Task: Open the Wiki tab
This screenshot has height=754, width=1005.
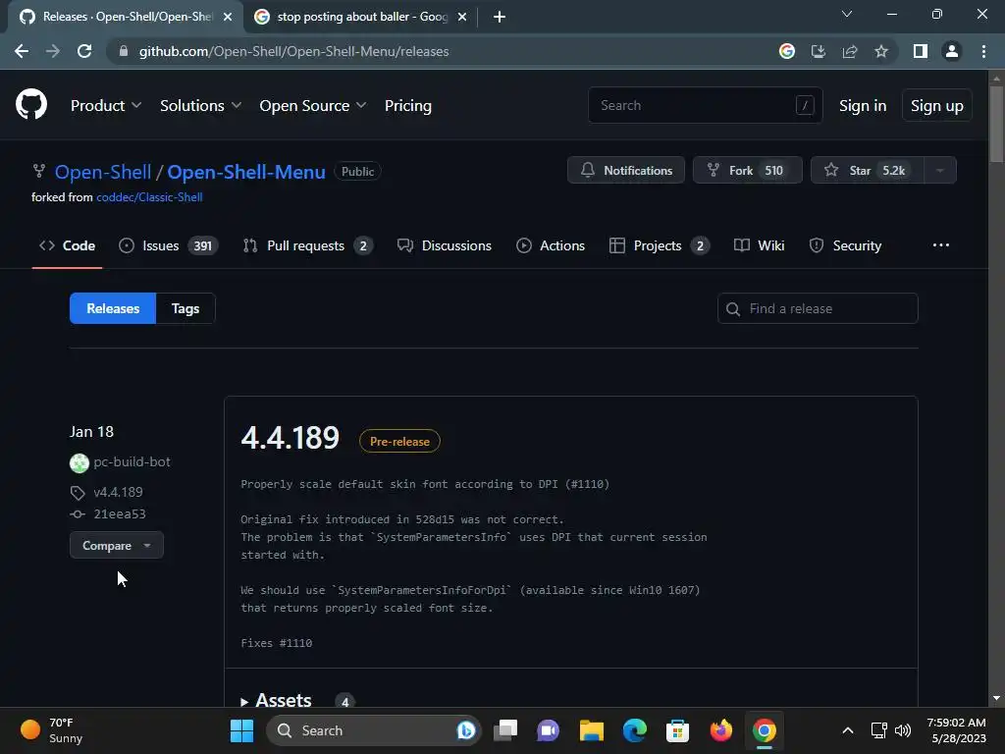Action: pos(759,245)
